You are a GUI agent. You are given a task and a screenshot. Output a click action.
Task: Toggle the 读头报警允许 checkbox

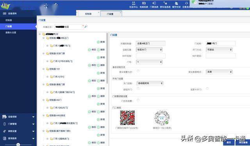[x=138, y=71]
